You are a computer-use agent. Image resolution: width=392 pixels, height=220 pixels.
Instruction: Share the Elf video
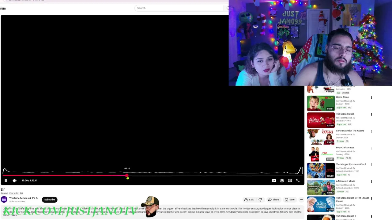[273, 200]
